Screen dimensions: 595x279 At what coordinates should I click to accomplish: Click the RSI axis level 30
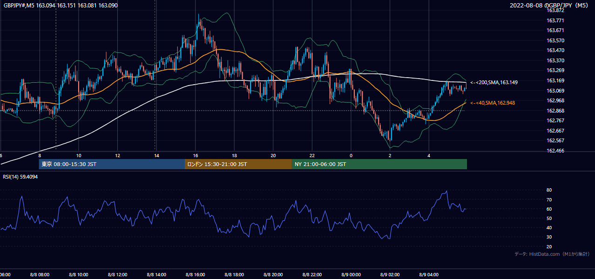click(549, 237)
